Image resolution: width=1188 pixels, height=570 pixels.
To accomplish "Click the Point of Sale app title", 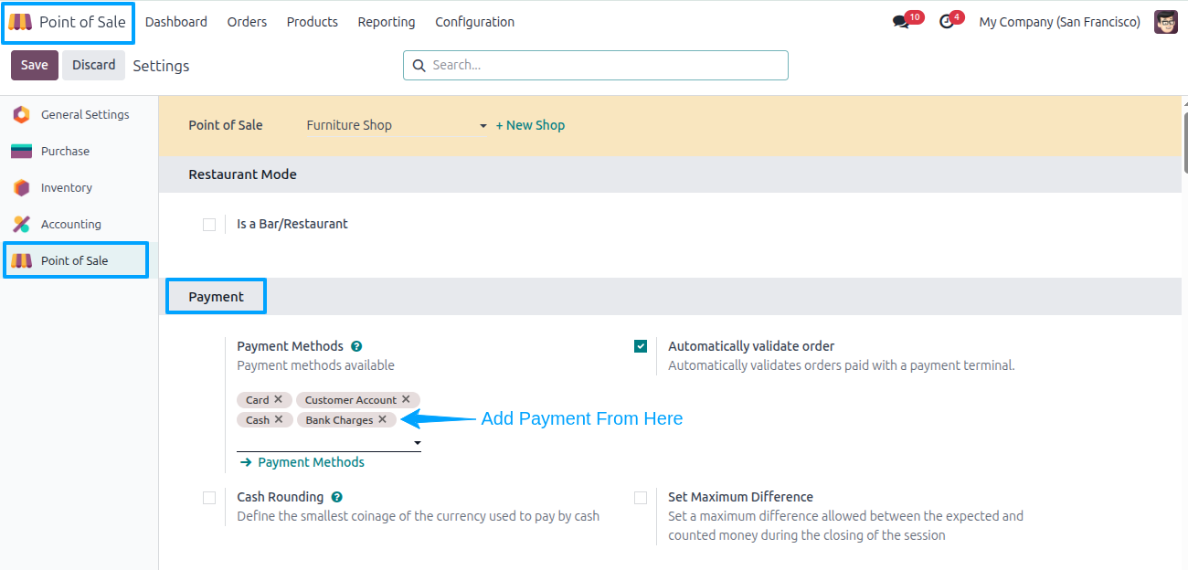I will coord(82,22).
